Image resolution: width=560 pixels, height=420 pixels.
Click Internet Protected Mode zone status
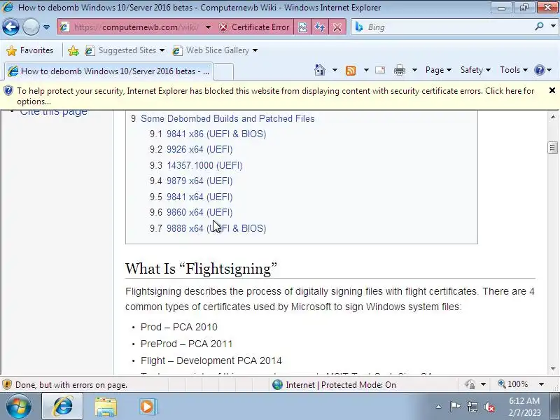click(x=335, y=384)
